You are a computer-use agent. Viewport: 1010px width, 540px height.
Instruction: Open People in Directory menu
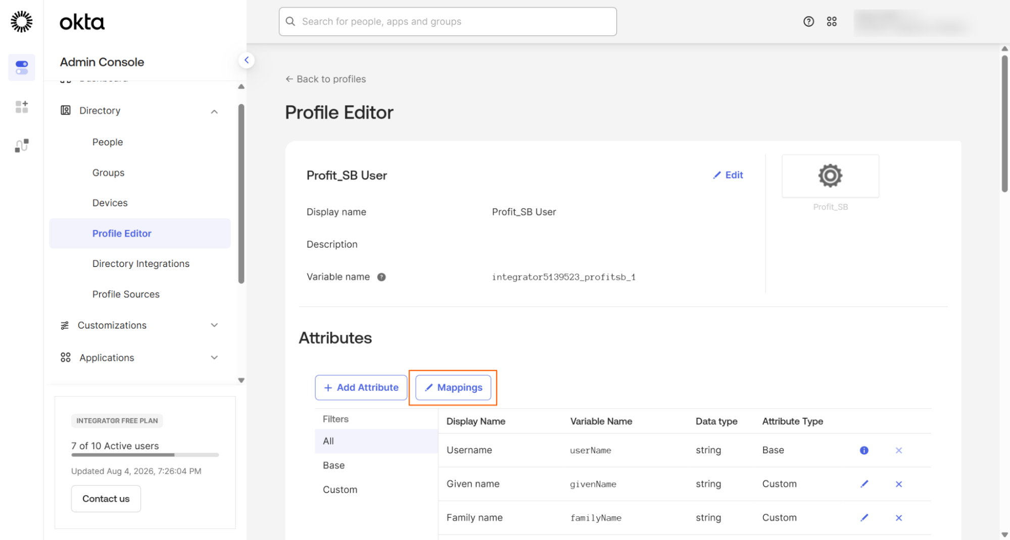108,142
